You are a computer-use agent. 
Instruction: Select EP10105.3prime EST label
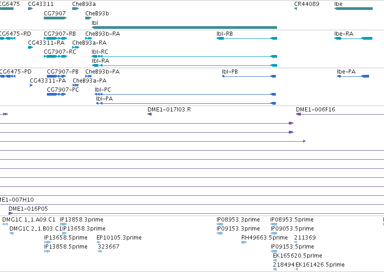click(119, 238)
